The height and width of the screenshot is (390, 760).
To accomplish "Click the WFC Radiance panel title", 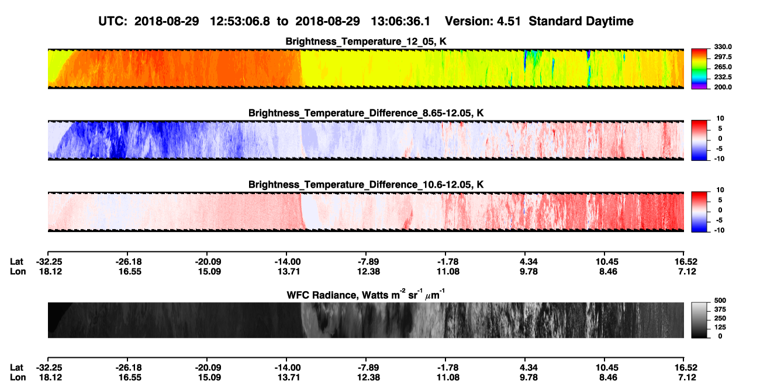I will click(366, 294).
